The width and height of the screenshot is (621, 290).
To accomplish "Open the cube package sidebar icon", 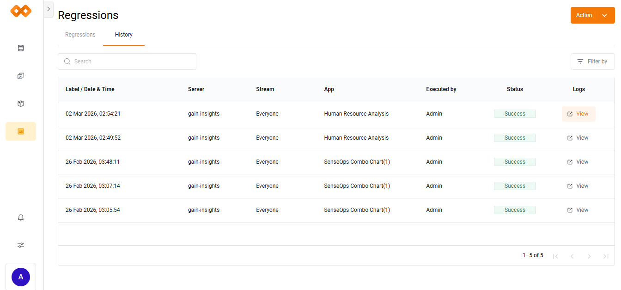I will 21,104.
